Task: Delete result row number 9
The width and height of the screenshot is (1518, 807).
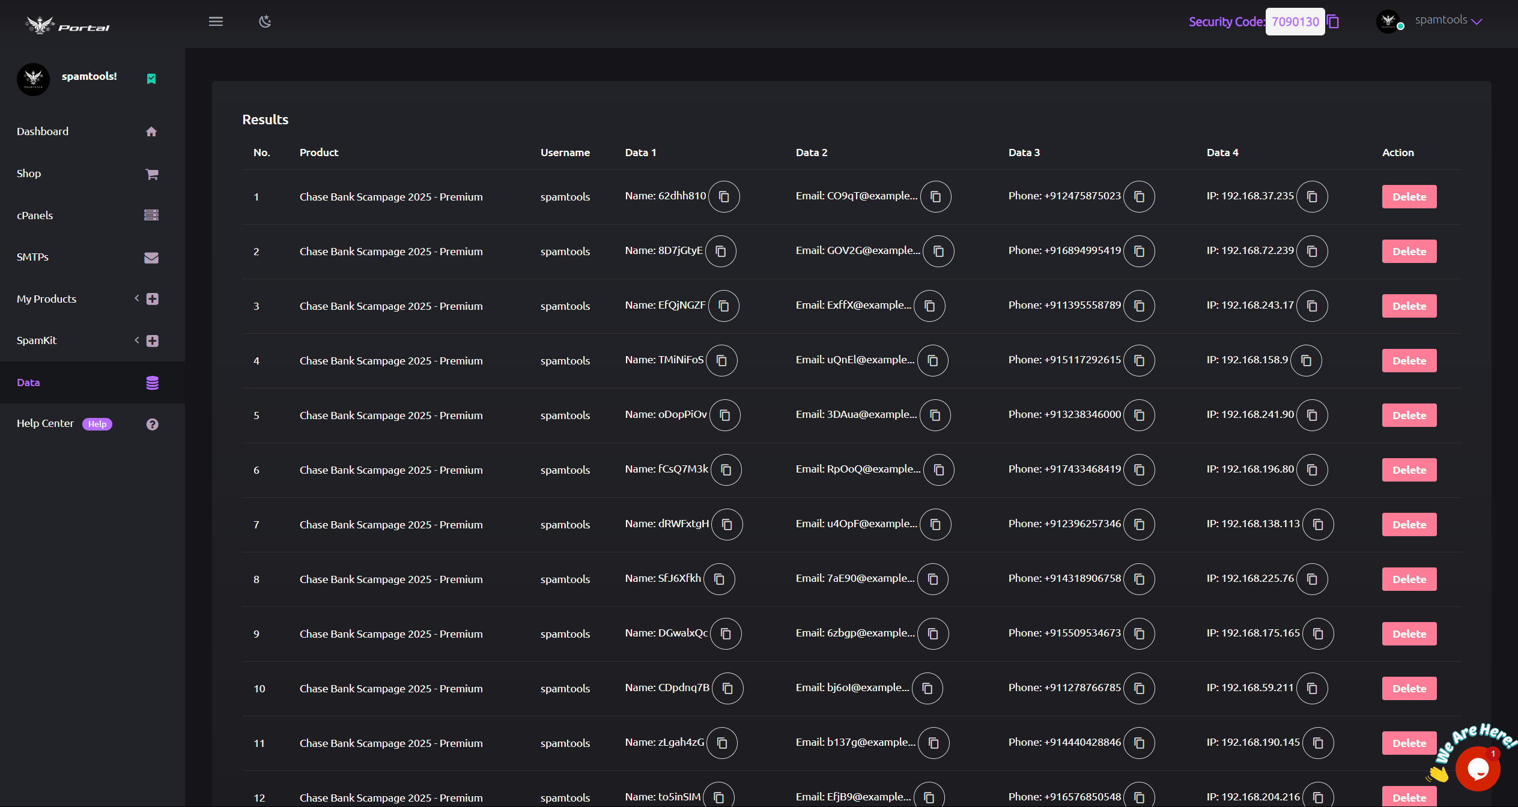Action: pyautogui.click(x=1409, y=634)
